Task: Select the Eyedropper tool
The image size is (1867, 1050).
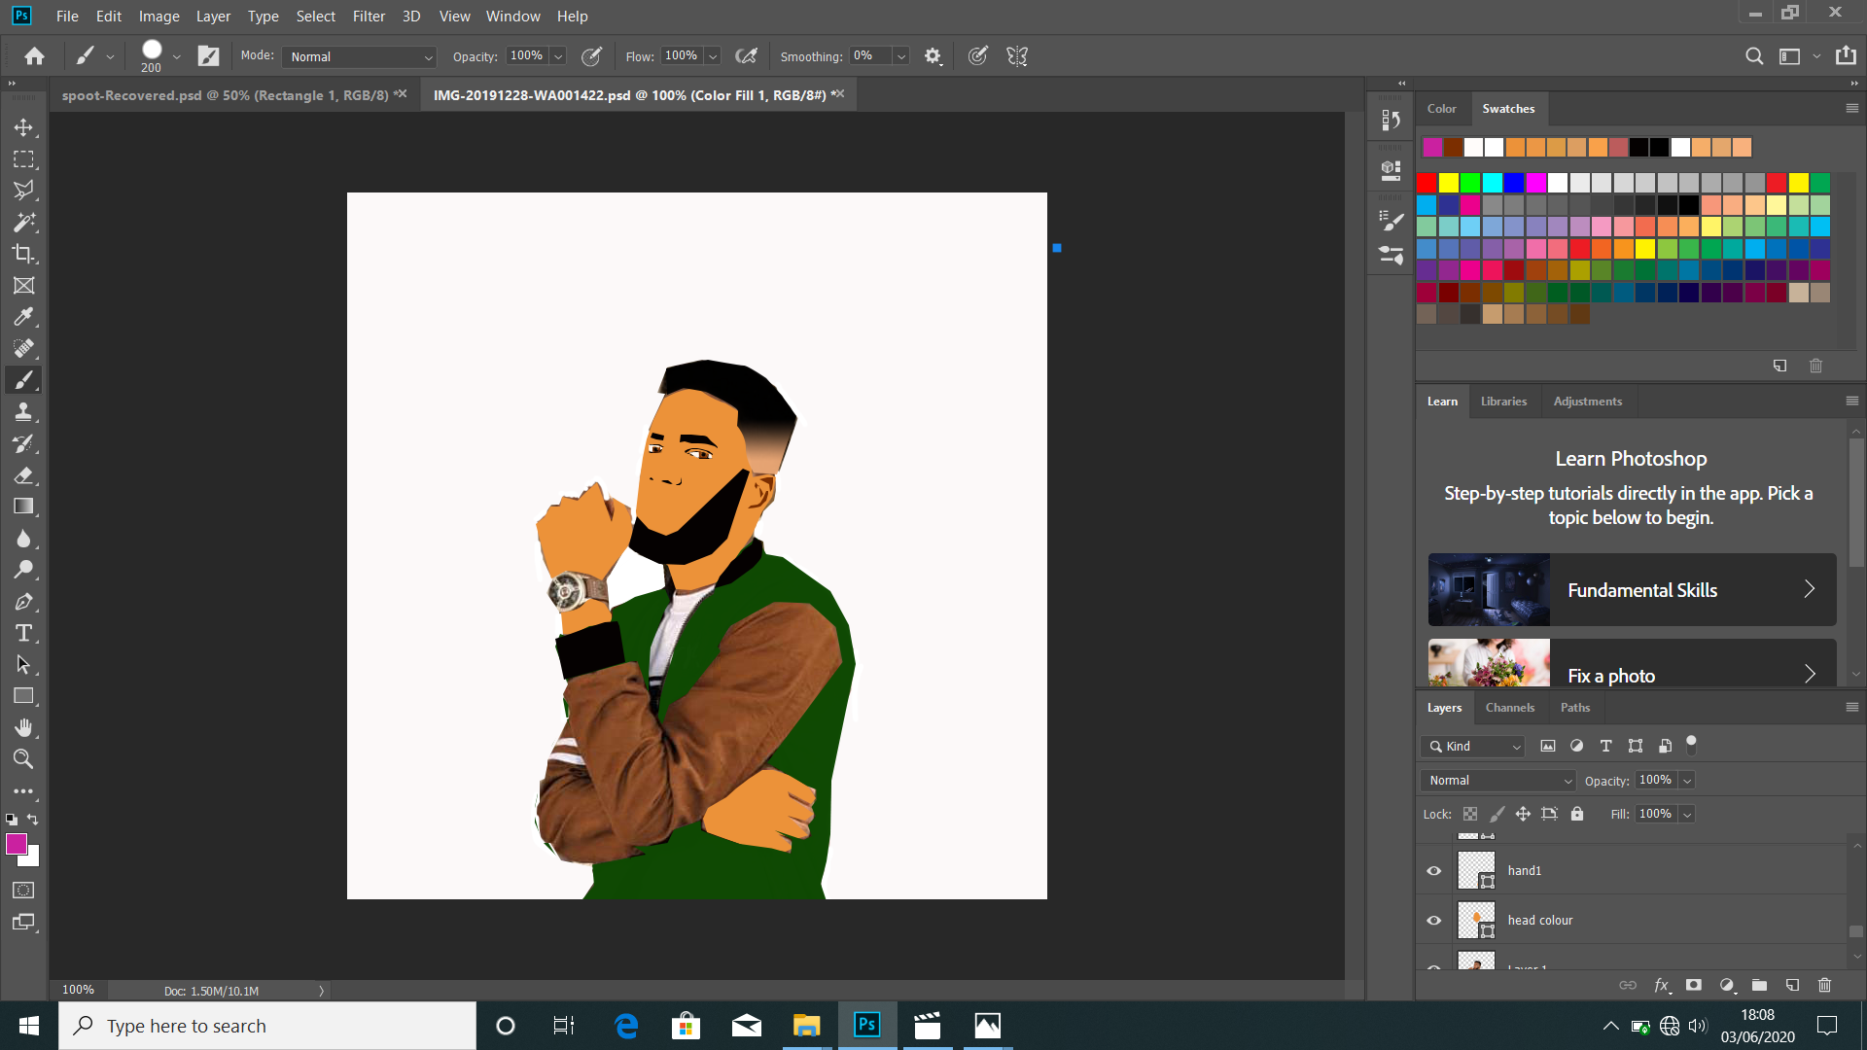Action: (23, 317)
